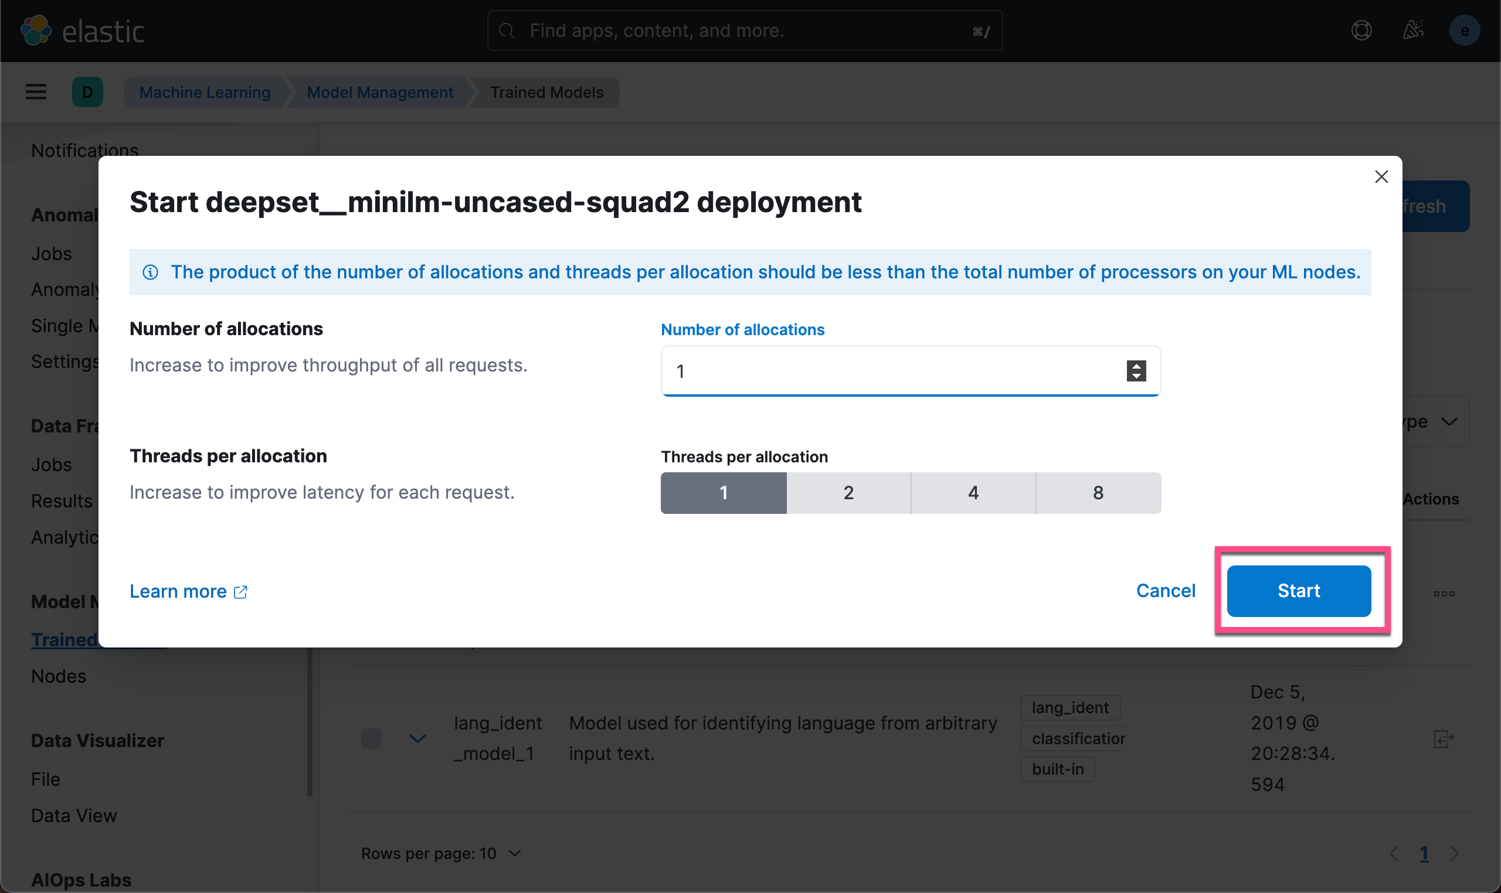
Task: Go to Machine Learning breadcrumb
Action: (x=205, y=92)
